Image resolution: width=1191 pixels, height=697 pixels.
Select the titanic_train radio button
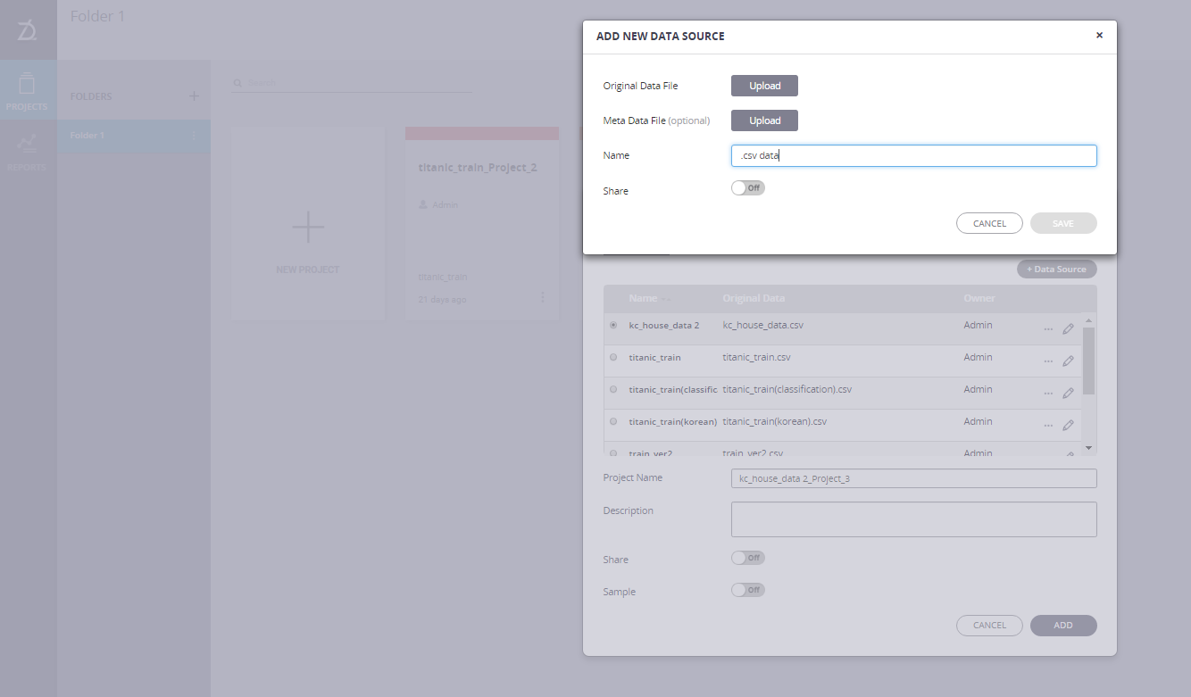point(613,357)
